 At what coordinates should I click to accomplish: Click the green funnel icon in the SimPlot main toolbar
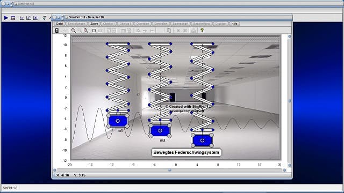44,18
